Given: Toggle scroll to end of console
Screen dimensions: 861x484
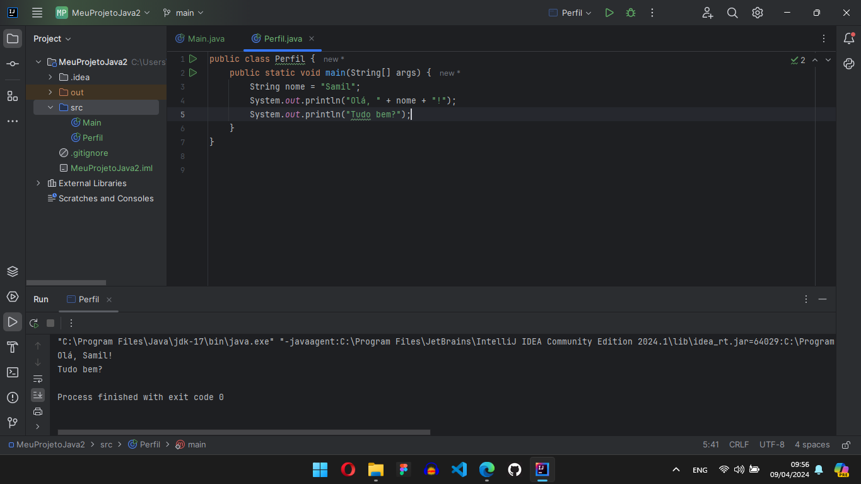Looking at the screenshot, I should pos(38,395).
